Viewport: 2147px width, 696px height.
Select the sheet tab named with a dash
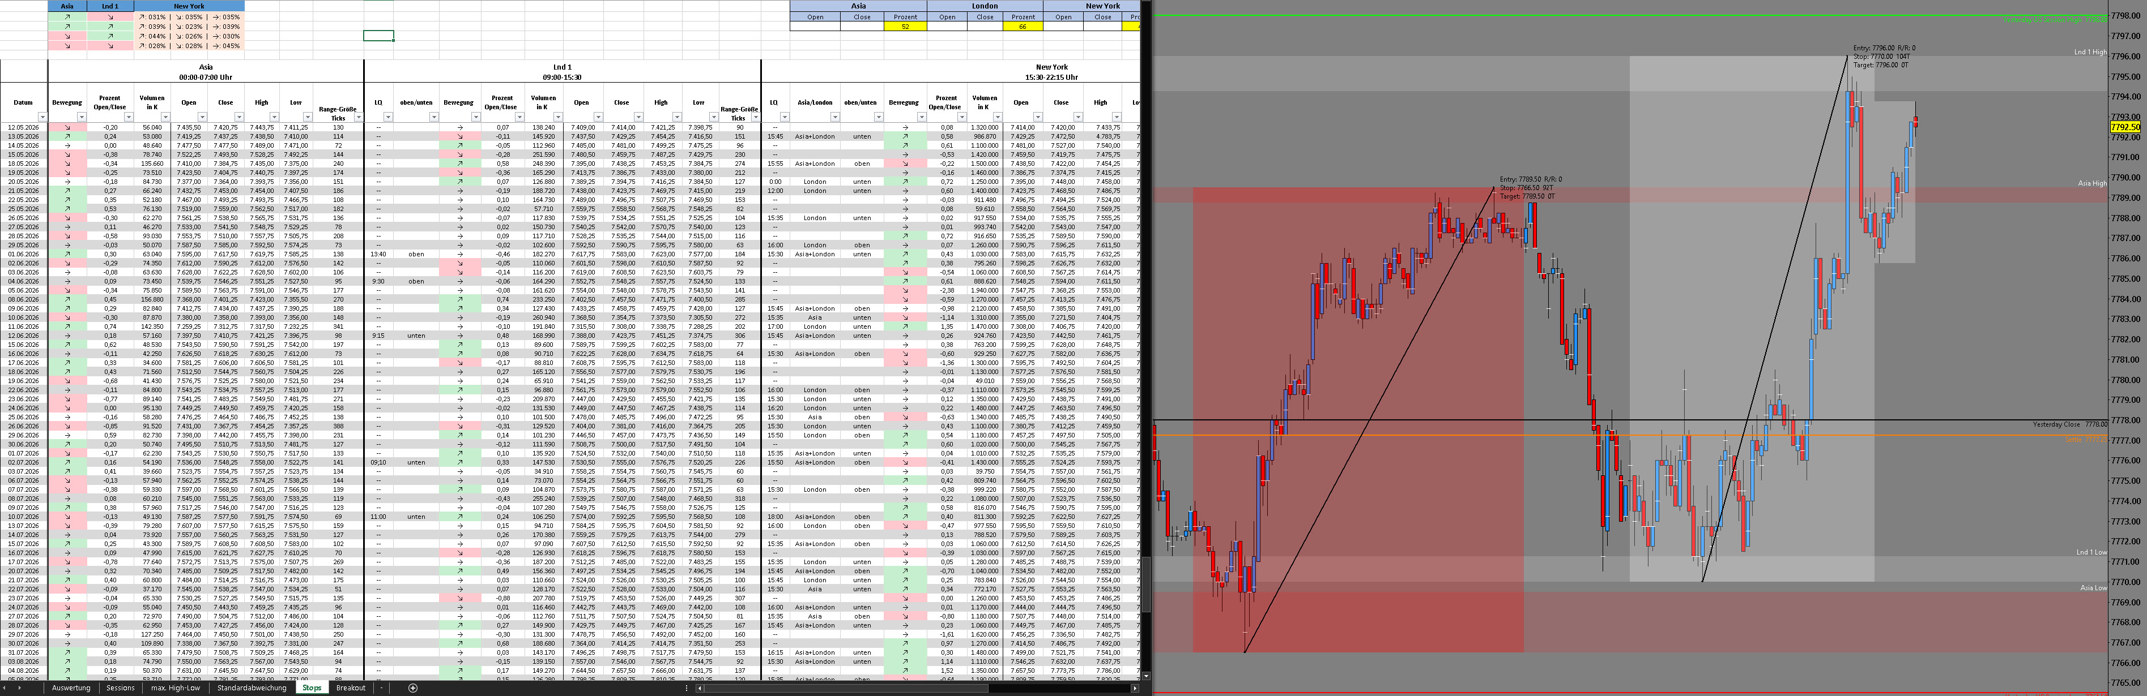click(381, 689)
